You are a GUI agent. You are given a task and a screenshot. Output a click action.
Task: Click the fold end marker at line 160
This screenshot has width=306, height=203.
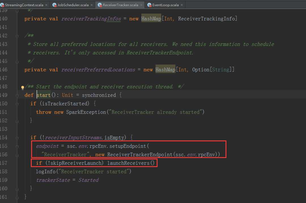pos(17,189)
